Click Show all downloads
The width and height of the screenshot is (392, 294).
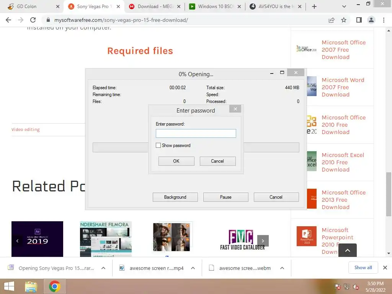tap(363, 268)
